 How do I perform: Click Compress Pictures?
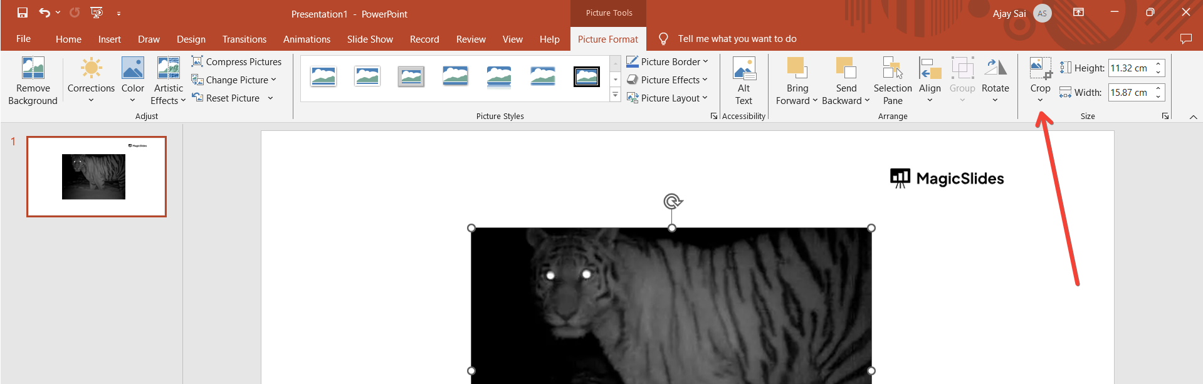tap(236, 61)
